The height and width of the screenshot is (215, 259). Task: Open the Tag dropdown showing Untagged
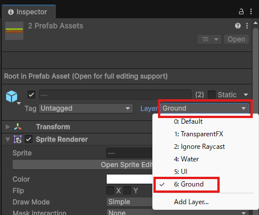coord(86,108)
